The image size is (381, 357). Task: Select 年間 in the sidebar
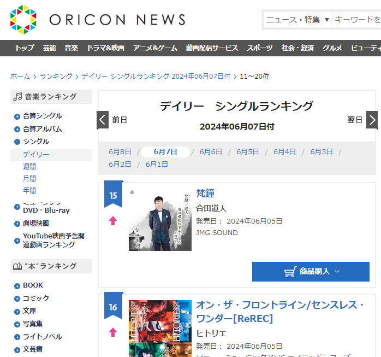(x=29, y=191)
